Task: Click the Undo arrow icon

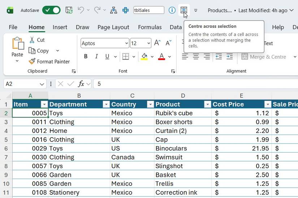Action: coord(81,10)
